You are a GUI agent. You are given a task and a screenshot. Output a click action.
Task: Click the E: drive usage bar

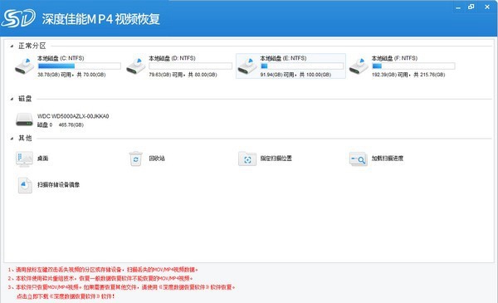tap(302, 66)
